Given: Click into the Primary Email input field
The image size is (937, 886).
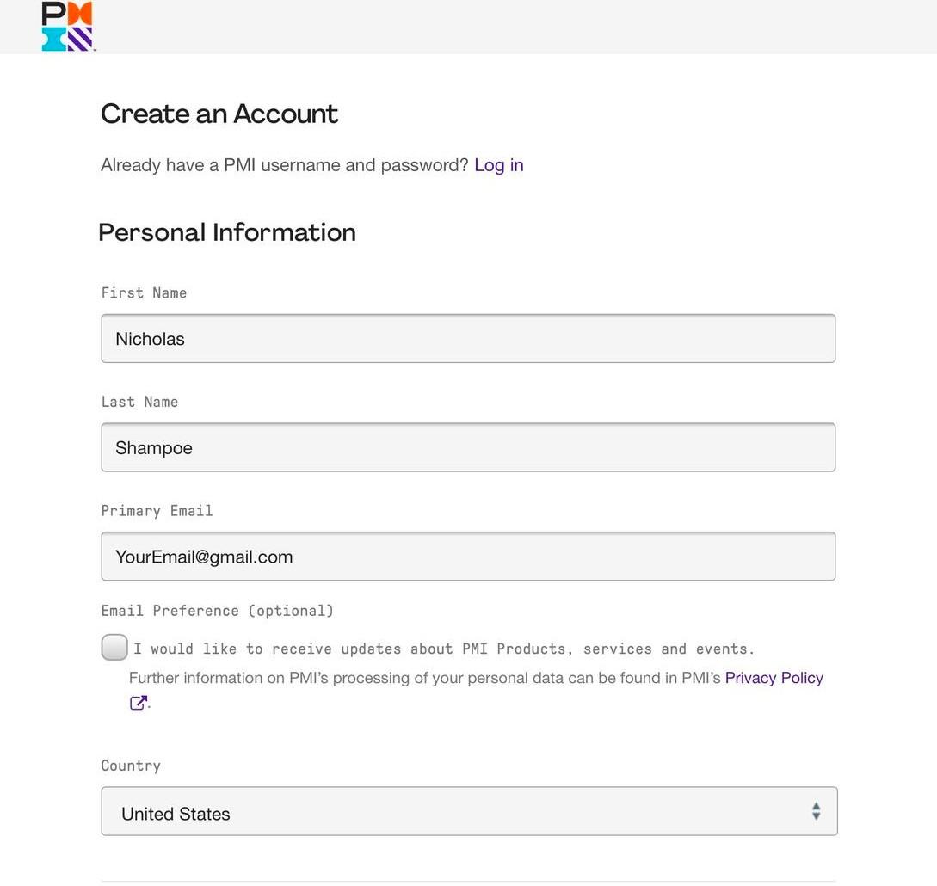Looking at the screenshot, I should pos(468,557).
